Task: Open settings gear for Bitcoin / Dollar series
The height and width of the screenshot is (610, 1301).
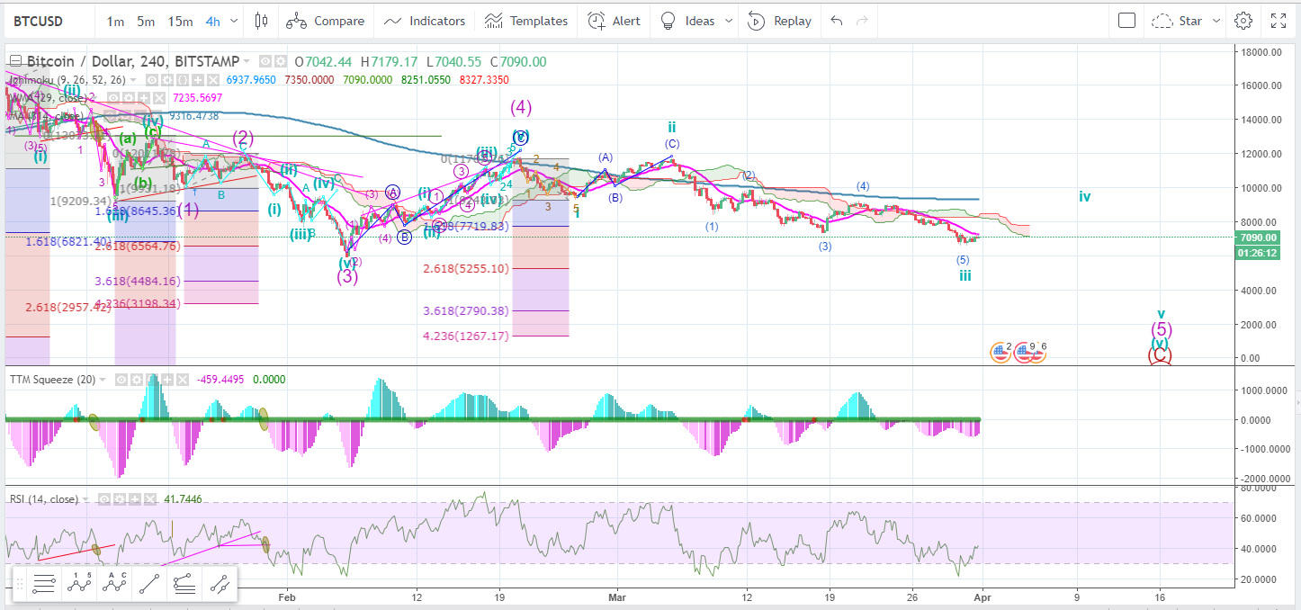Action: [x=281, y=61]
